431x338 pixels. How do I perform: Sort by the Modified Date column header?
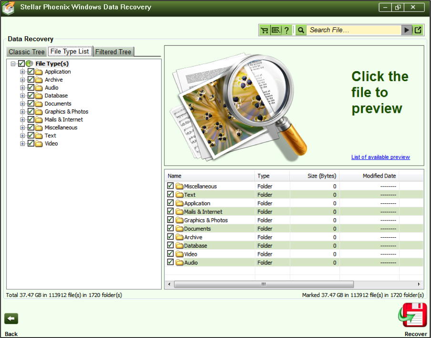[x=369, y=176]
